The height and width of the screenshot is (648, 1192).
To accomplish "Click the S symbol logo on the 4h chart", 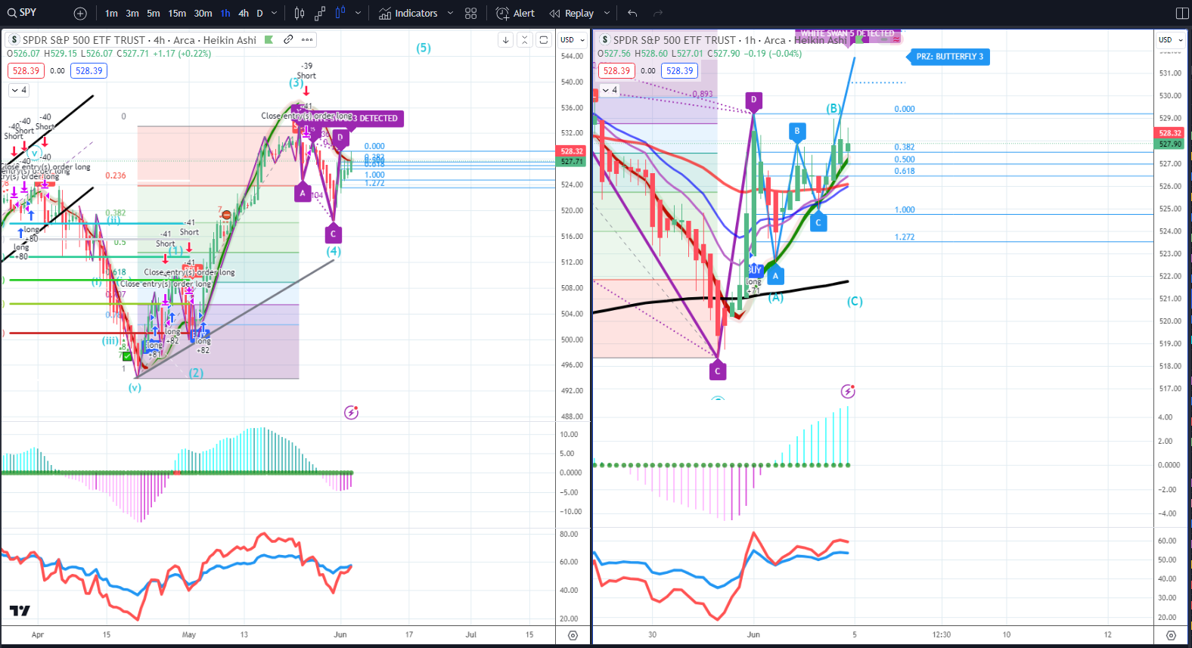I will pos(14,40).
